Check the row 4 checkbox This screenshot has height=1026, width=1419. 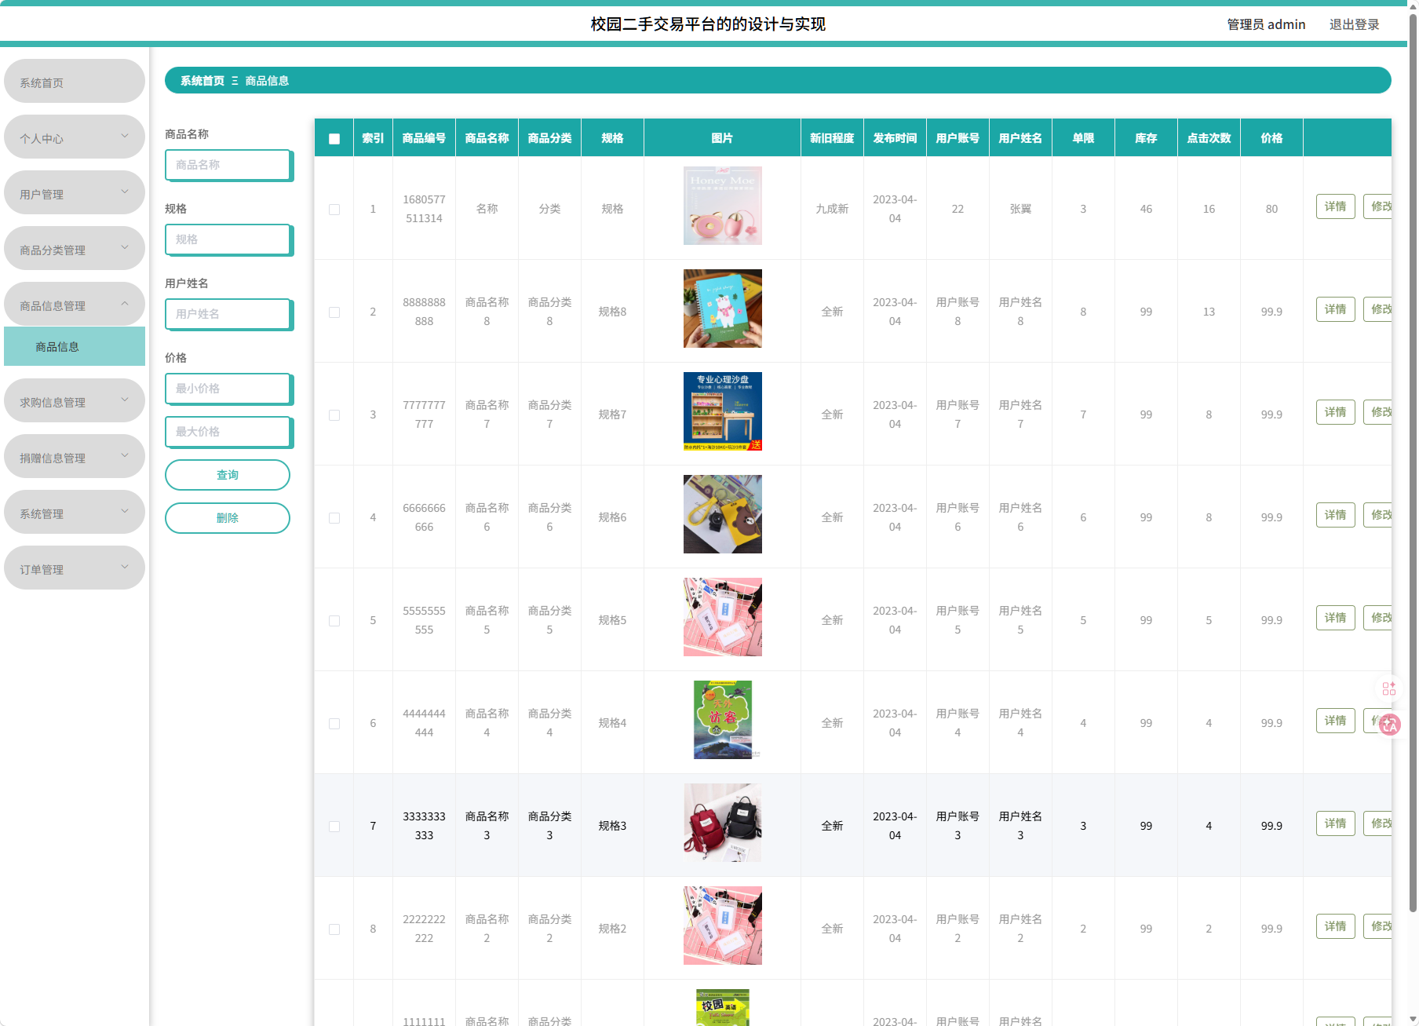334,518
